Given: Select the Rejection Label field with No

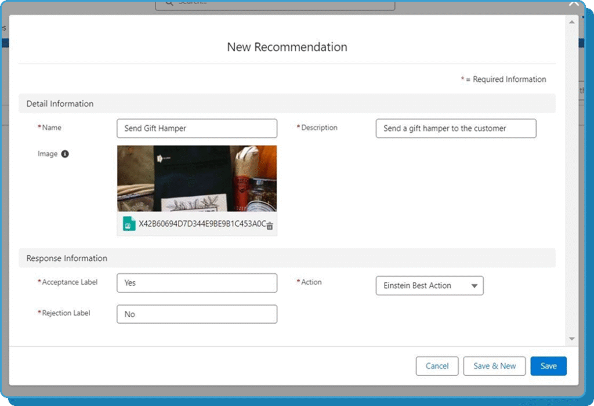Looking at the screenshot, I should tap(197, 314).
